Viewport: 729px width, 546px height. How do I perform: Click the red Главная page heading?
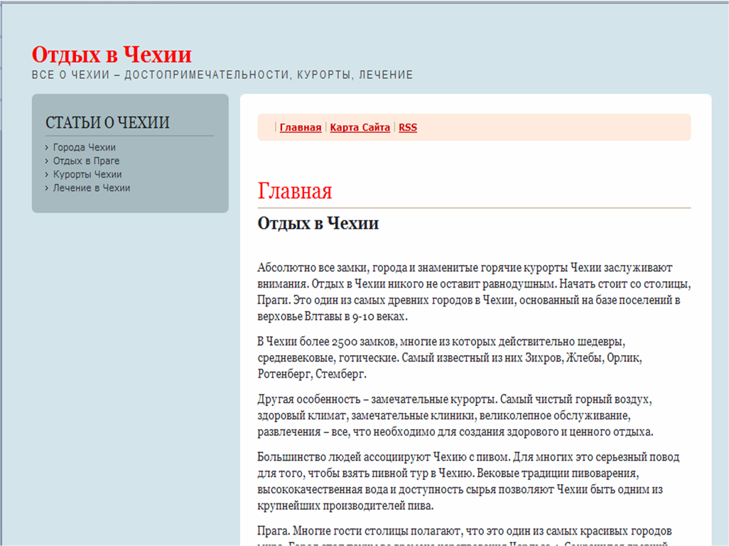click(x=294, y=191)
